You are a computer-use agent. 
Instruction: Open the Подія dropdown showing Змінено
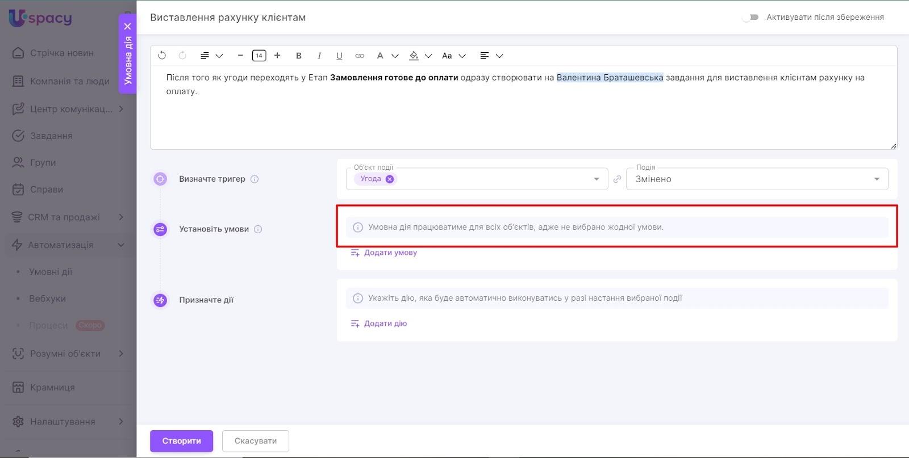(757, 179)
